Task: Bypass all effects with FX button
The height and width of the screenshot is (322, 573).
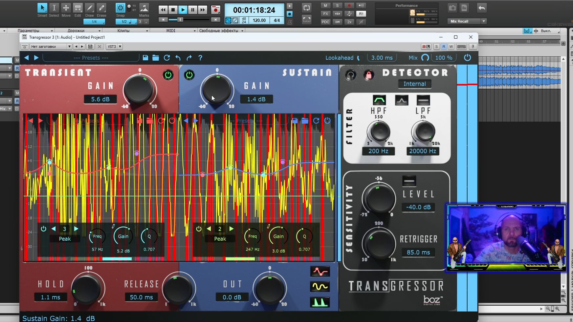Action: click(x=325, y=14)
